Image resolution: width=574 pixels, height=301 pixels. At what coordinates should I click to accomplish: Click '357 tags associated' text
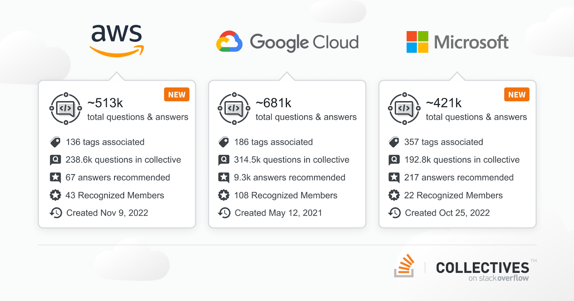pyautogui.click(x=444, y=142)
